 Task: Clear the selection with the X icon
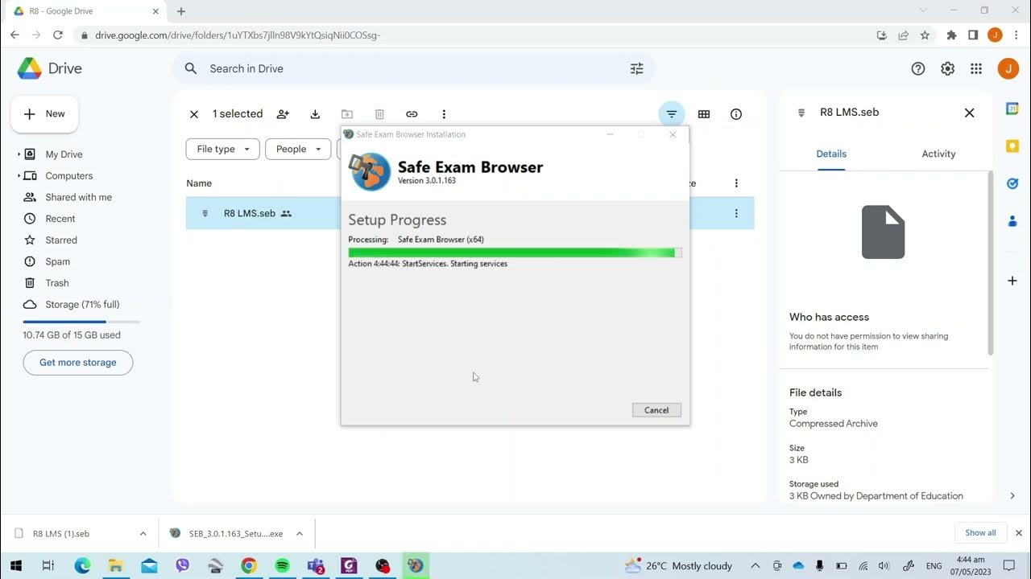(194, 114)
